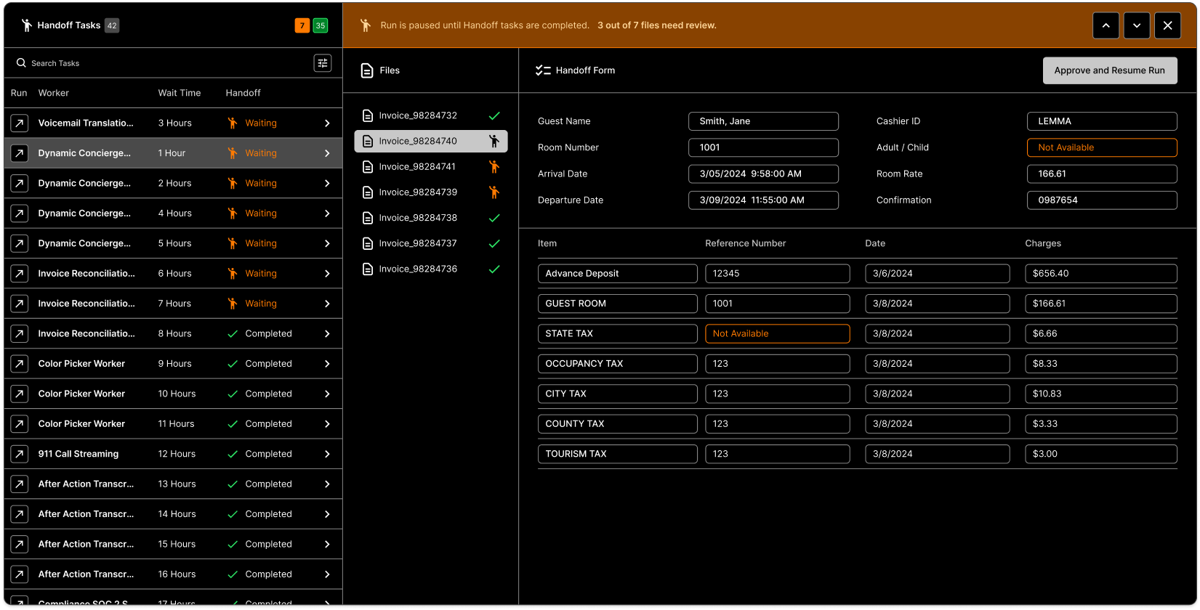Image resolution: width=1200 pixels, height=610 pixels.
Task: Click green 35 completed count badge
Action: pyautogui.click(x=321, y=25)
